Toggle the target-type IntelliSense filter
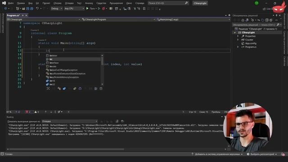This screenshot has height=162, width=288. (x=48, y=89)
